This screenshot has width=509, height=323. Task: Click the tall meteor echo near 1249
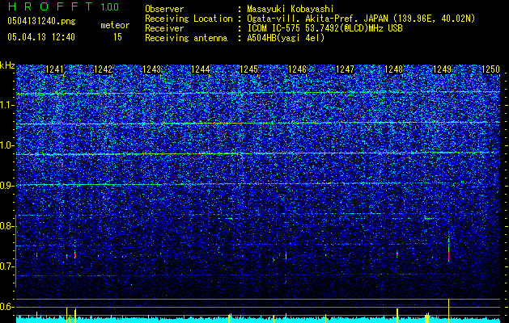(448, 246)
